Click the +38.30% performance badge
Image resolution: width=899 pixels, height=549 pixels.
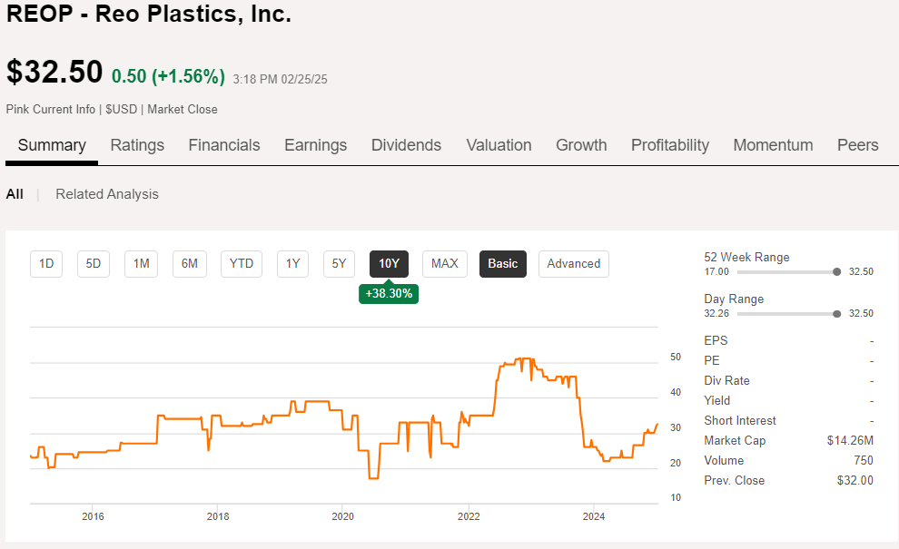pos(389,293)
